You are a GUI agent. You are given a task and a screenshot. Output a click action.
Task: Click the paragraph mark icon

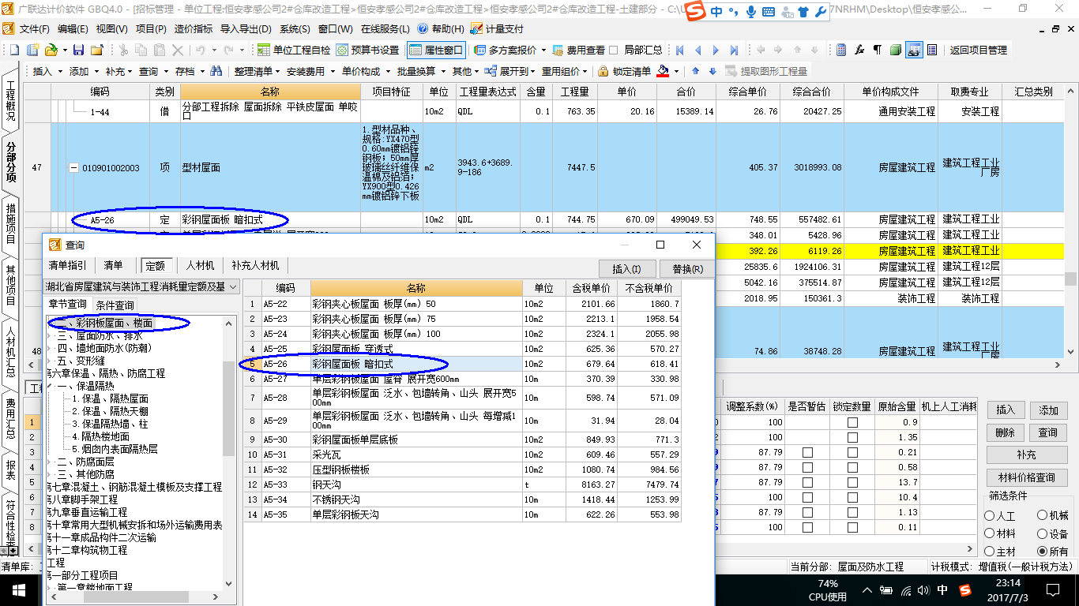pos(877,50)
